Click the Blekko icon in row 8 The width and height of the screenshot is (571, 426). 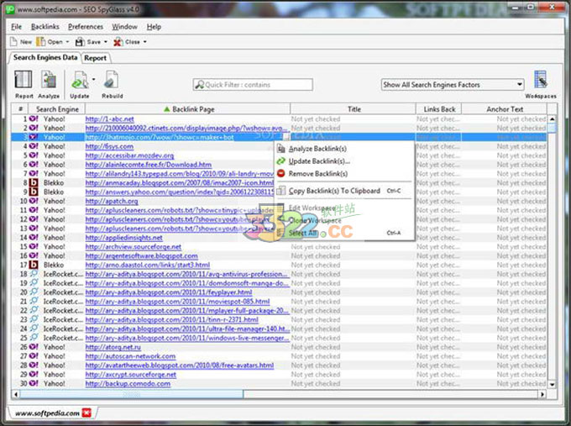click(34, 182)
